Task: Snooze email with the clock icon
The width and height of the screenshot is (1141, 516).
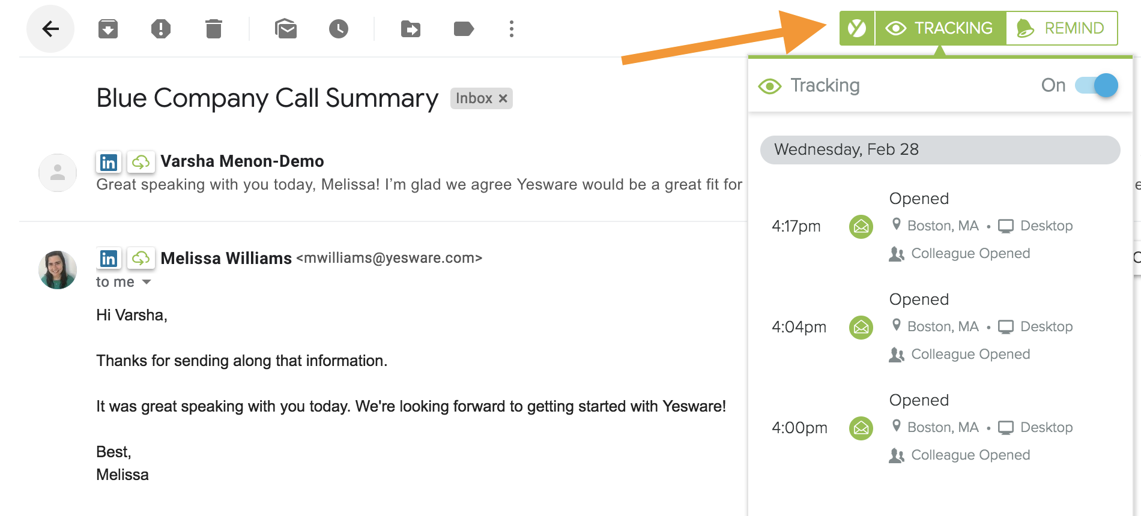Action: 339,29
